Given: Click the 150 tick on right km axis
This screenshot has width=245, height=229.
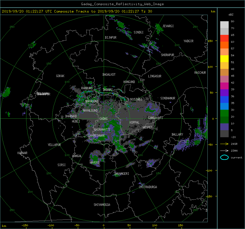Looking at the screenshot, I should coord(210,41).
